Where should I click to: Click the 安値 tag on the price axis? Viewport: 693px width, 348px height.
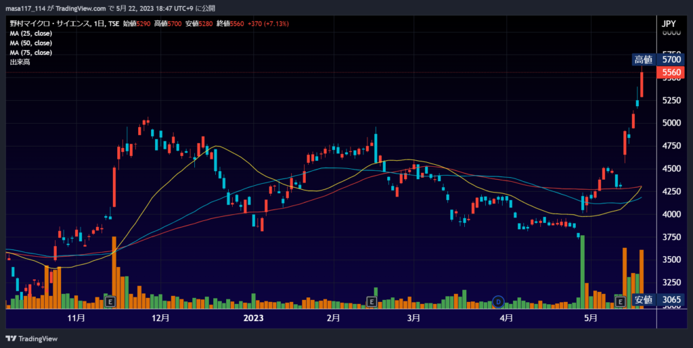(644, 299)
